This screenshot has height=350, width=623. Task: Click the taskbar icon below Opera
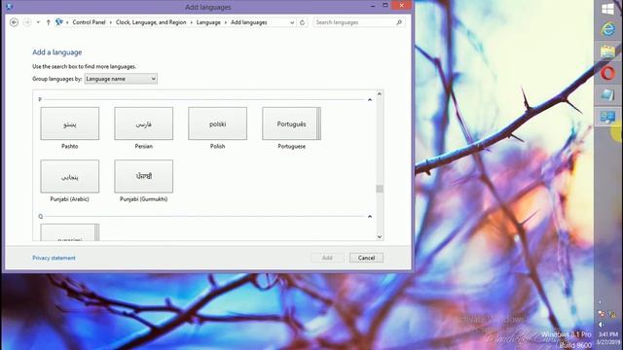click(607, 95)
